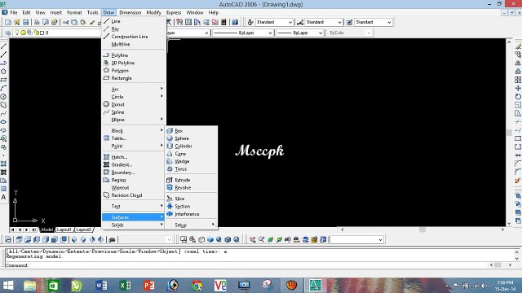Viewport: 522px width, 293px height.
Task: Click the Table Style icon in toolbar
Action: 349,22
